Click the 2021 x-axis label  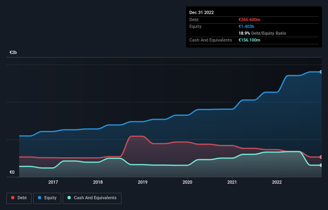click(232, 182)
